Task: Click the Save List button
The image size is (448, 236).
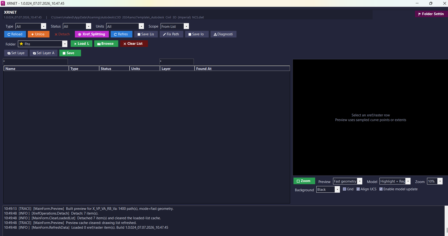Action: coord(146,34)
